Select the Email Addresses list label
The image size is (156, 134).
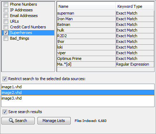(x=24, y=16)
